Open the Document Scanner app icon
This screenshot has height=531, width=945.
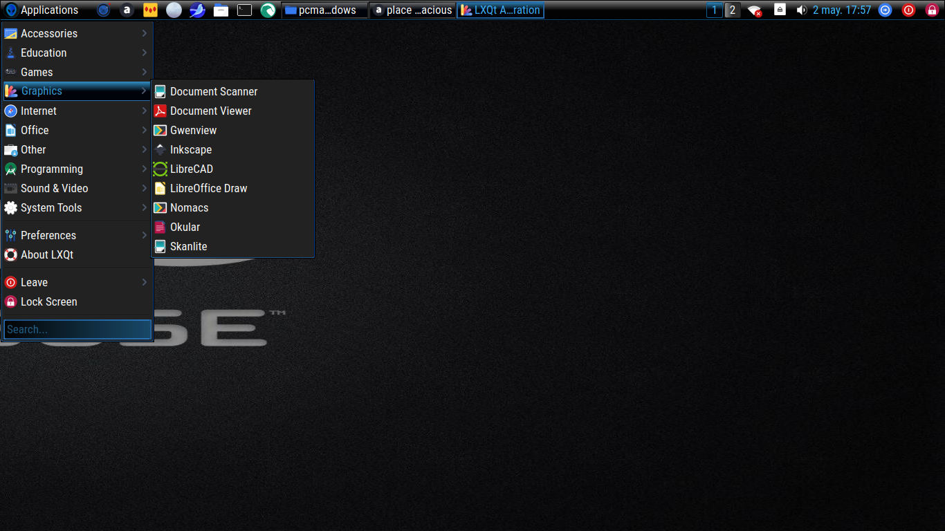160,91
